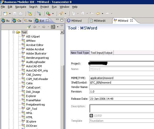Screen dimensions: 154x129
Task: Click the Template field showing foundation
Action: click(x=122, y=121)
